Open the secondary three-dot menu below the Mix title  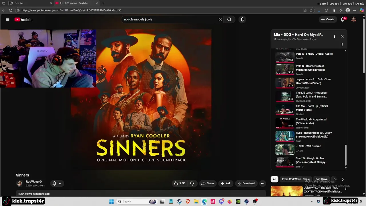(342, 45)
